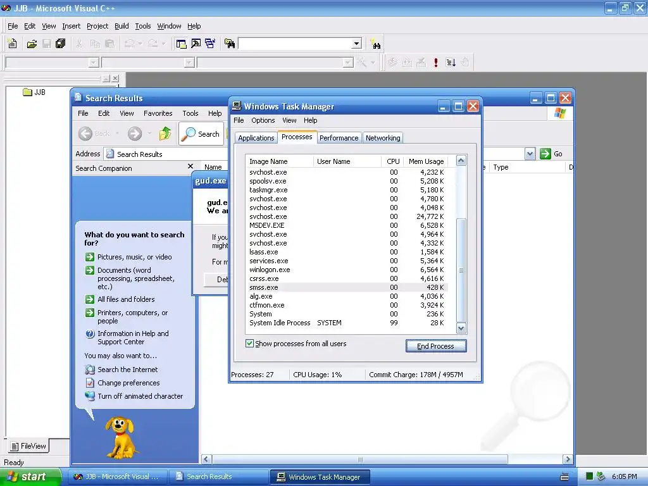Click the Windows Start button
The image size is (648, 486).
click(x=30, y=477)
